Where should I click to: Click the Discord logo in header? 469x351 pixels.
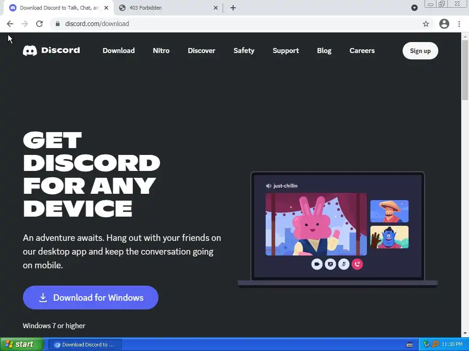click(51, 50)
